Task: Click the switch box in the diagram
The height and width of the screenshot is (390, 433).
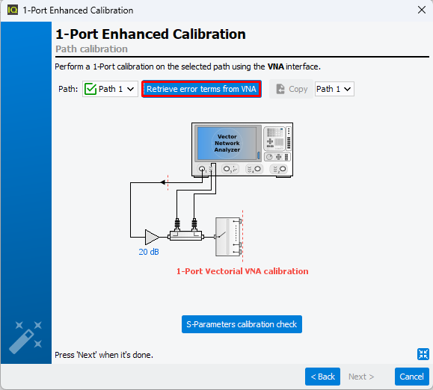Action: point(228,237)
